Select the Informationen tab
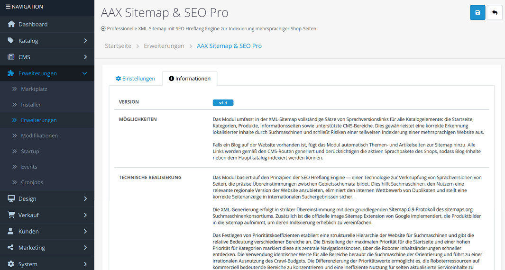 tap(190, 79)
